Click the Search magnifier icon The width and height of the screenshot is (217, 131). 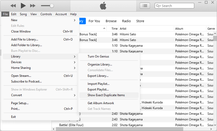click(158, 6)
